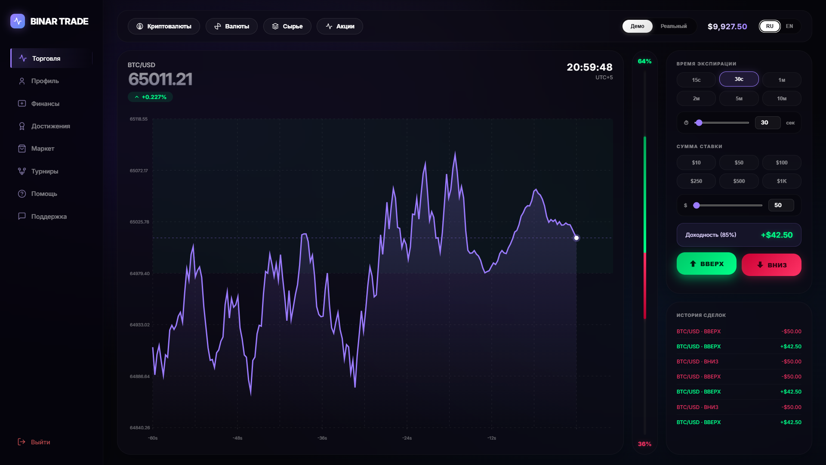Choose the Криптовалюты asset tab
This screenshot has width=826, height=465.
click(164, 26)
